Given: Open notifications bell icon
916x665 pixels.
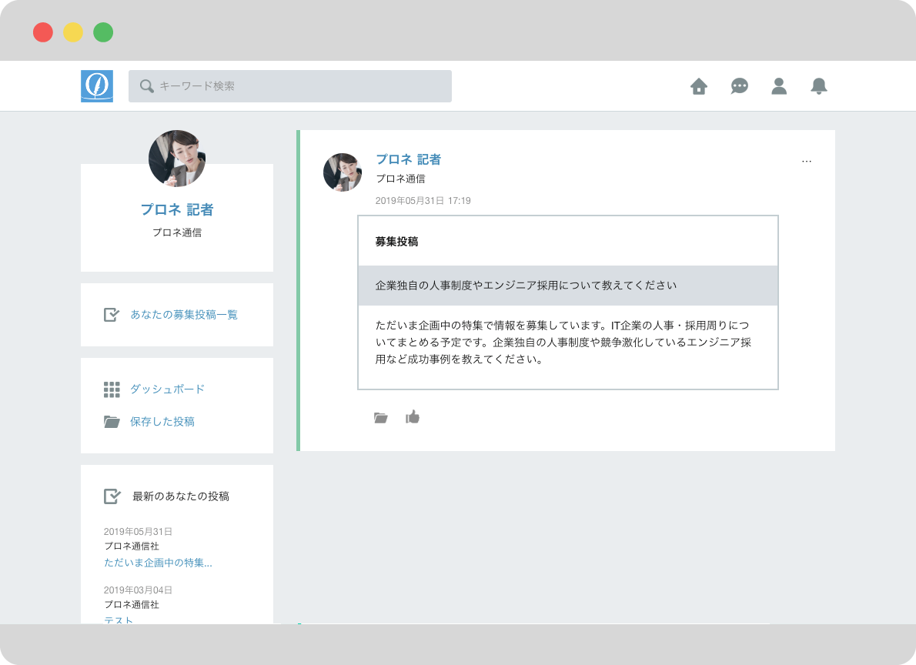Looking at the screenshot, I should click(819, 86).
